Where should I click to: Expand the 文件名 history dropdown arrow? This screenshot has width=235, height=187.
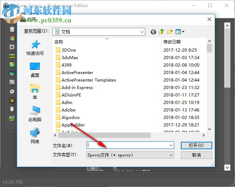[x=171, y=145]
